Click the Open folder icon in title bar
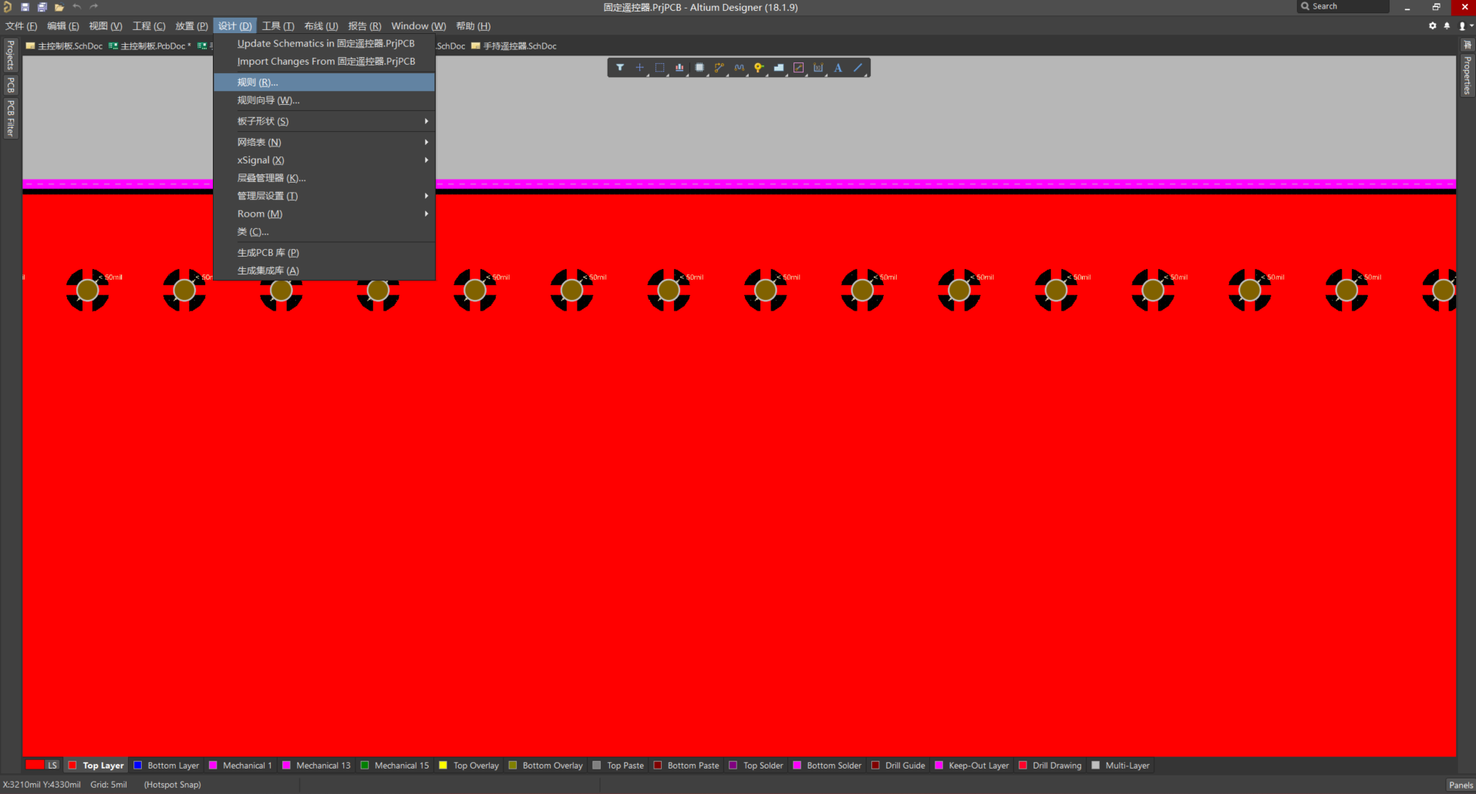Viewport: 1476px width, 794px height. (59, 7)
